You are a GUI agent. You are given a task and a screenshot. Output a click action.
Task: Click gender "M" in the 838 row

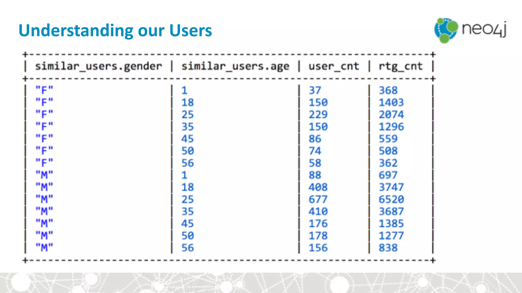pos(44,248)
